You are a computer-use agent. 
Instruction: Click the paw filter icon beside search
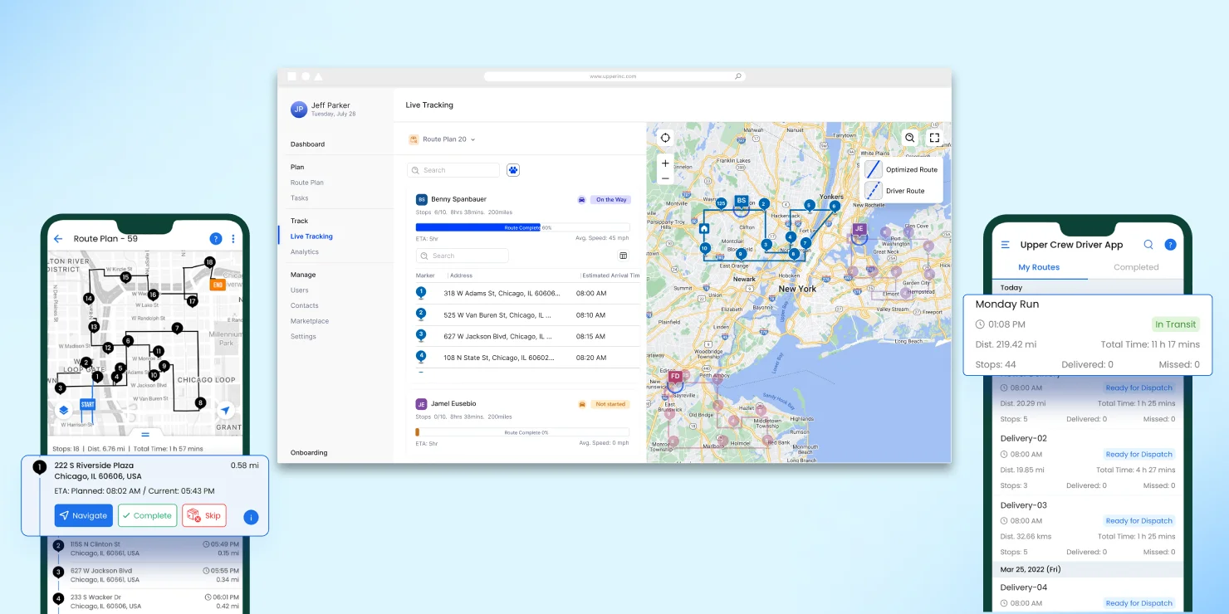(x=513, y=170)
